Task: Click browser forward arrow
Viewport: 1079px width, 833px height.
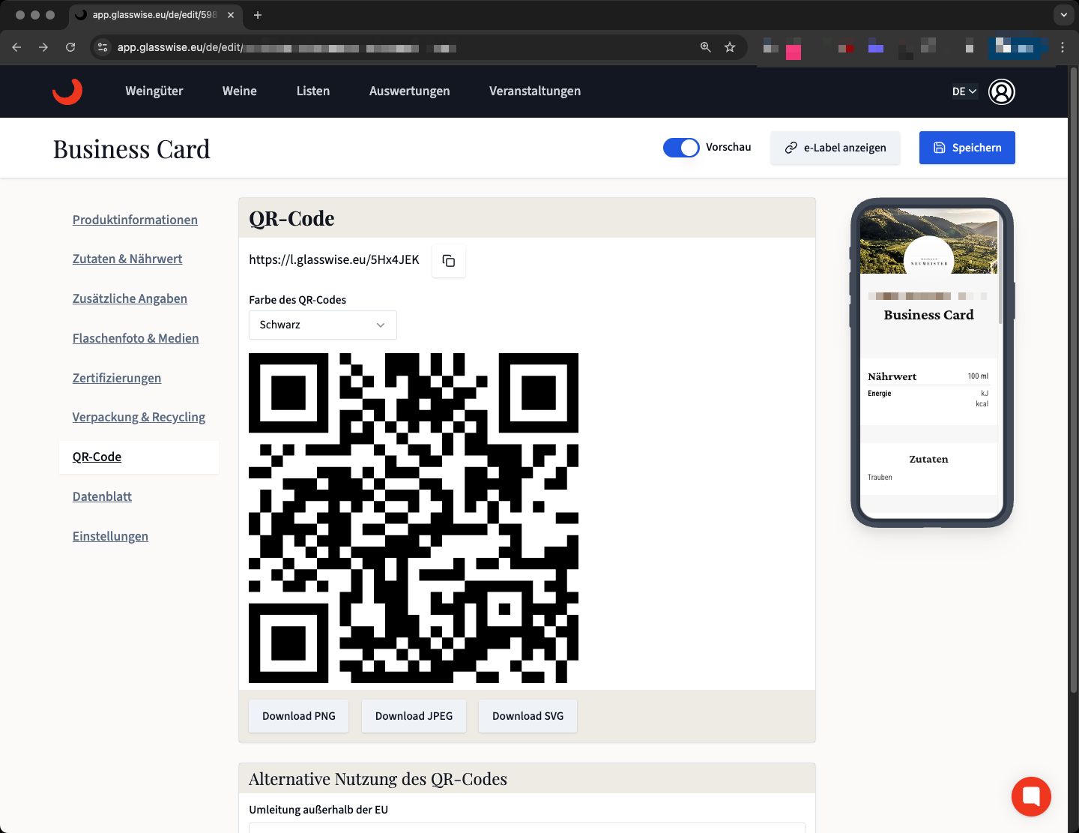Action: 43,47
